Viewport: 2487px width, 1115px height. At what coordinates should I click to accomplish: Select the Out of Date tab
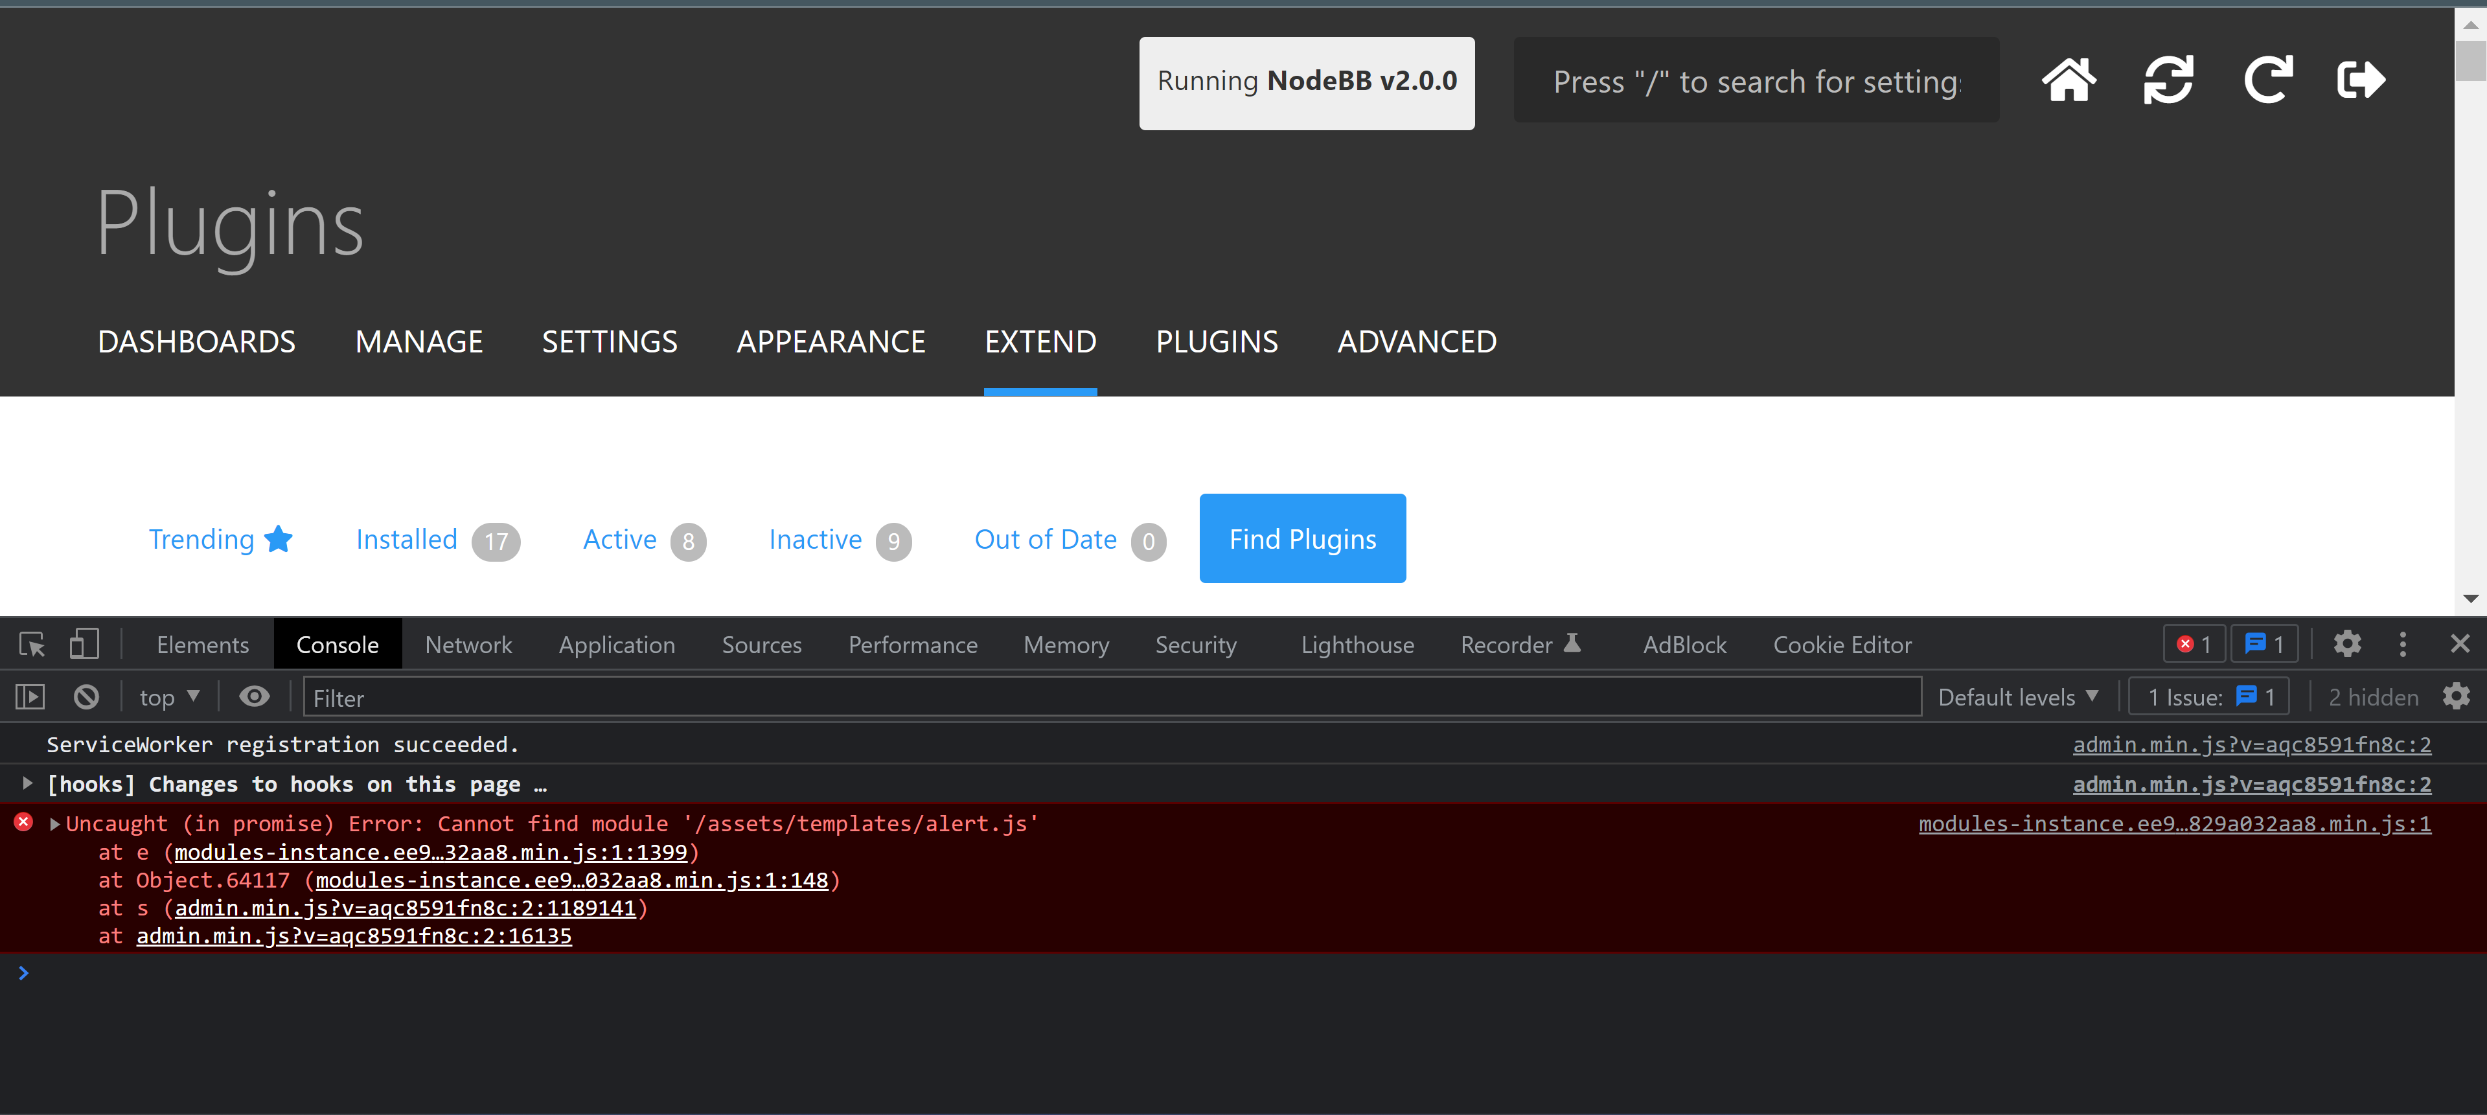[1070, 540]
